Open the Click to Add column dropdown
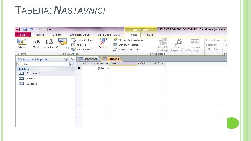This screenshot has height=141, width=251. [x=163, y=64]
